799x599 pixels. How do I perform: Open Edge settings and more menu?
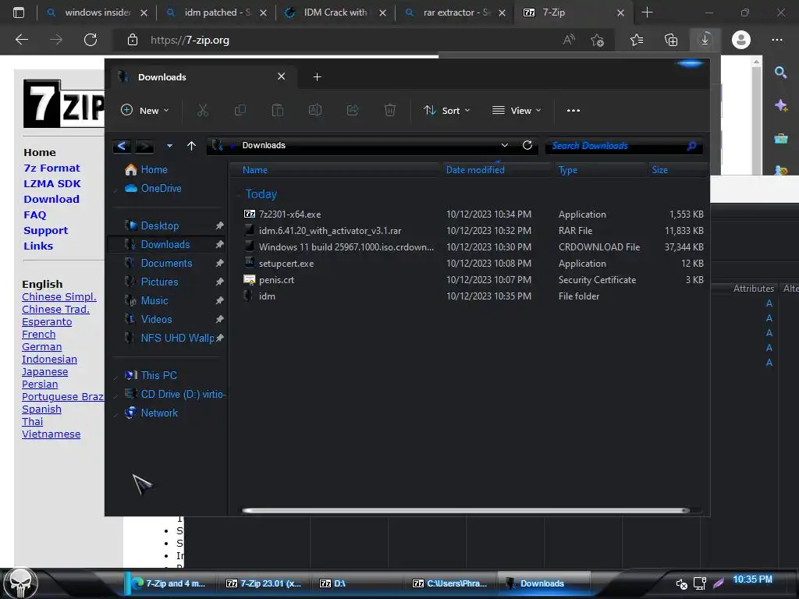777,40
